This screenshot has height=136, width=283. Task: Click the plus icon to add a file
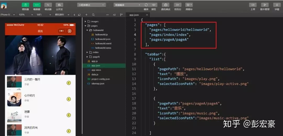pyautogui.click(x=86, y=15)
